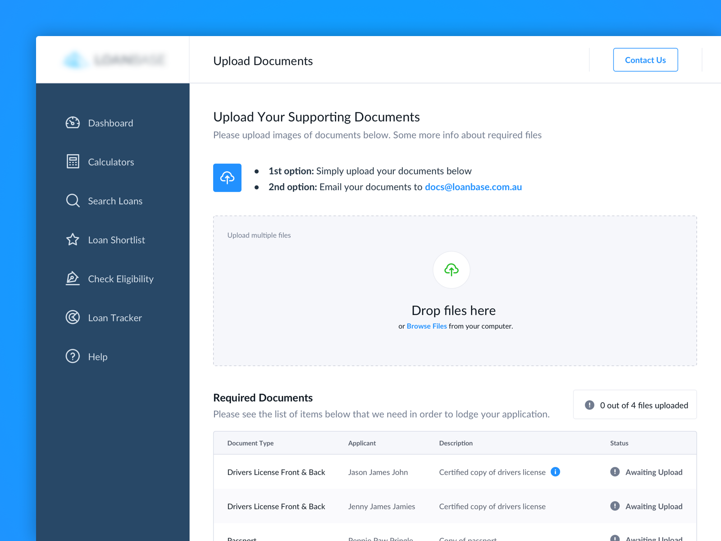Click the LoanBase logo

113,60
